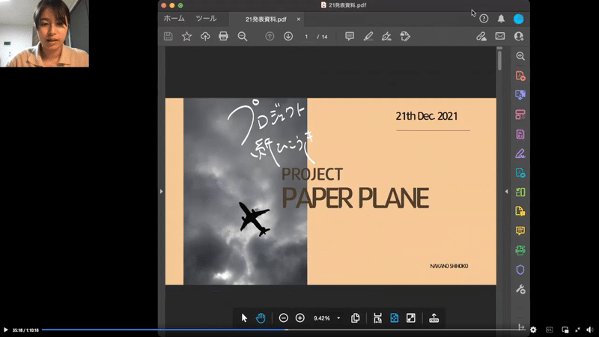Send the file by email
Image resolution: width=599 pixels, height=337 pixels.
click(x=500, y=36)
